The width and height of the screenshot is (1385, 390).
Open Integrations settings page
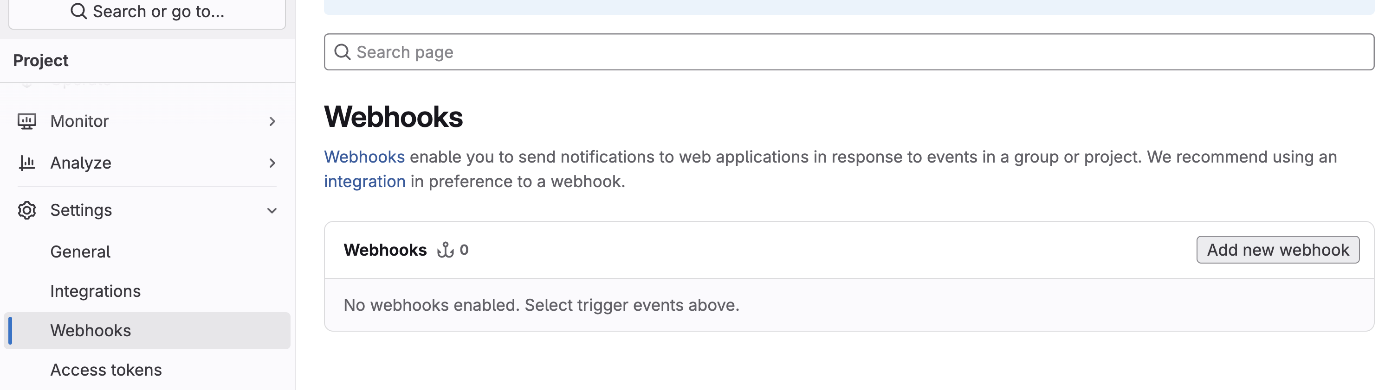[x=95, y=291]
